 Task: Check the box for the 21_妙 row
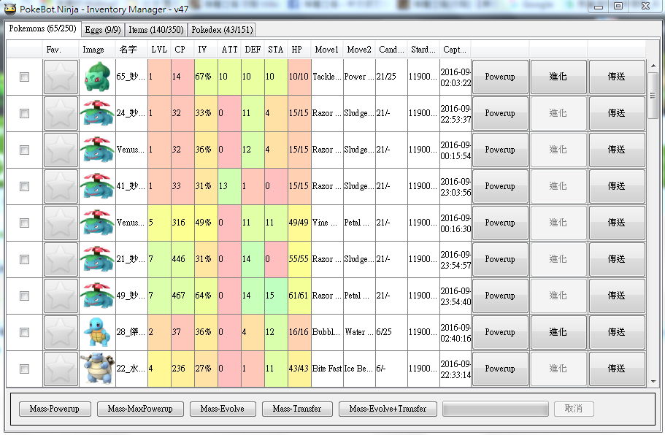click(x=25, y=259)
